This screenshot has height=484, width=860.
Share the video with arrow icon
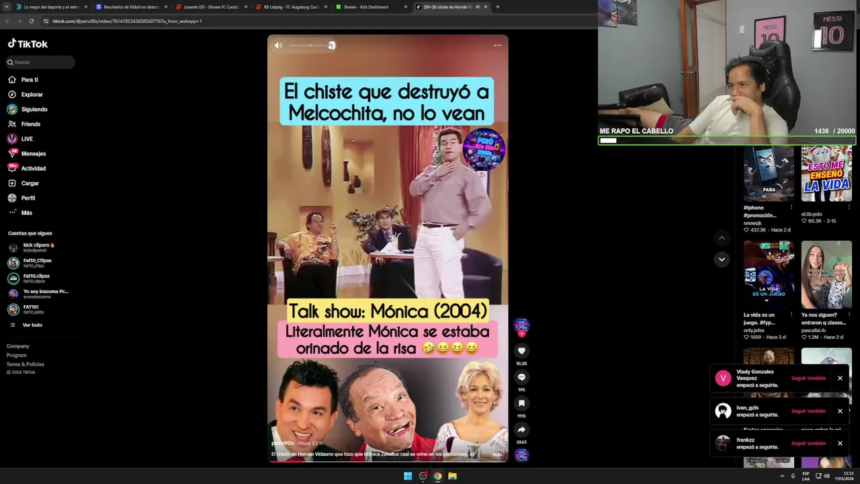[521, 429]
